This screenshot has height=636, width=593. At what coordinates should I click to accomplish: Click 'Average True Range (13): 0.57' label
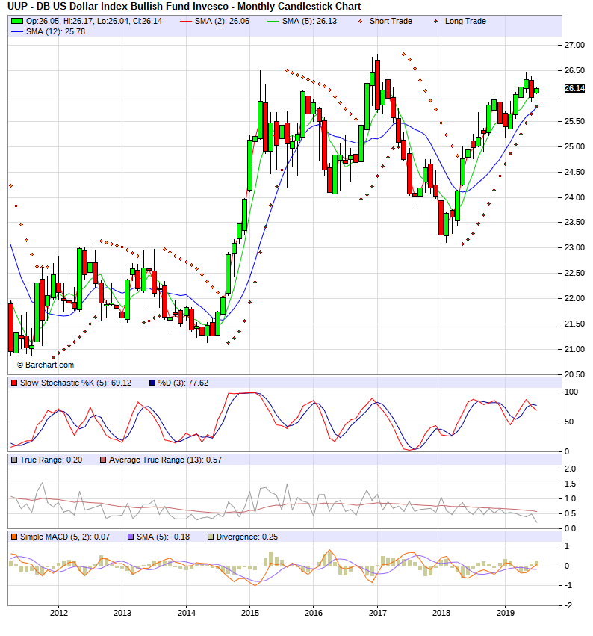pyautogui.click(x=165, y=460)
